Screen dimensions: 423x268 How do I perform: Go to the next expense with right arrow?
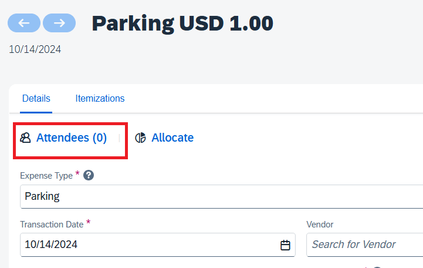[59, 23]
